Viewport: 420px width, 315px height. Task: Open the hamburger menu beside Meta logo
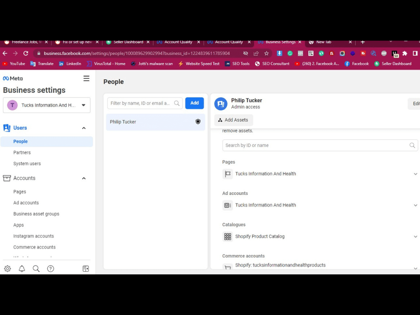coord(86,79)
